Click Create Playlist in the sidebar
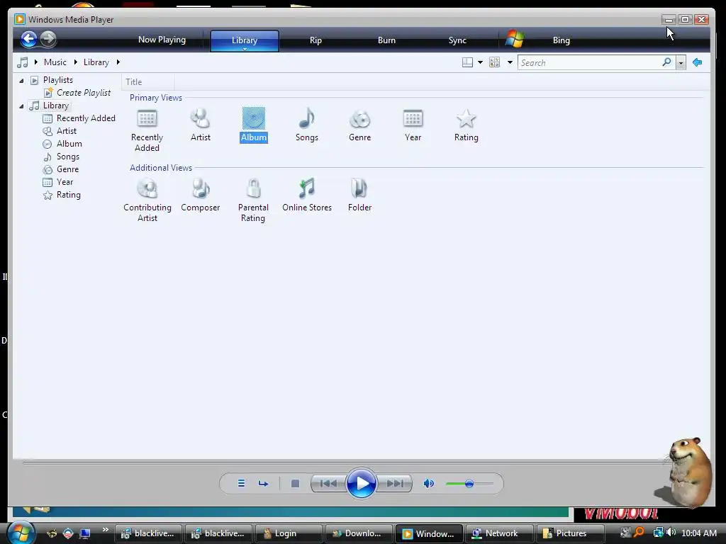The height and width of the screenshot is (544, 726). 84,93
